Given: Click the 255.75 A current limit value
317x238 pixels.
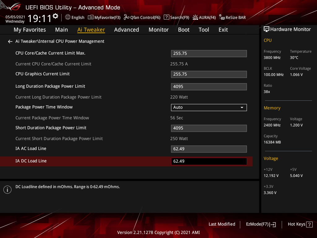Looking at the screenshot, I should 179,64.
